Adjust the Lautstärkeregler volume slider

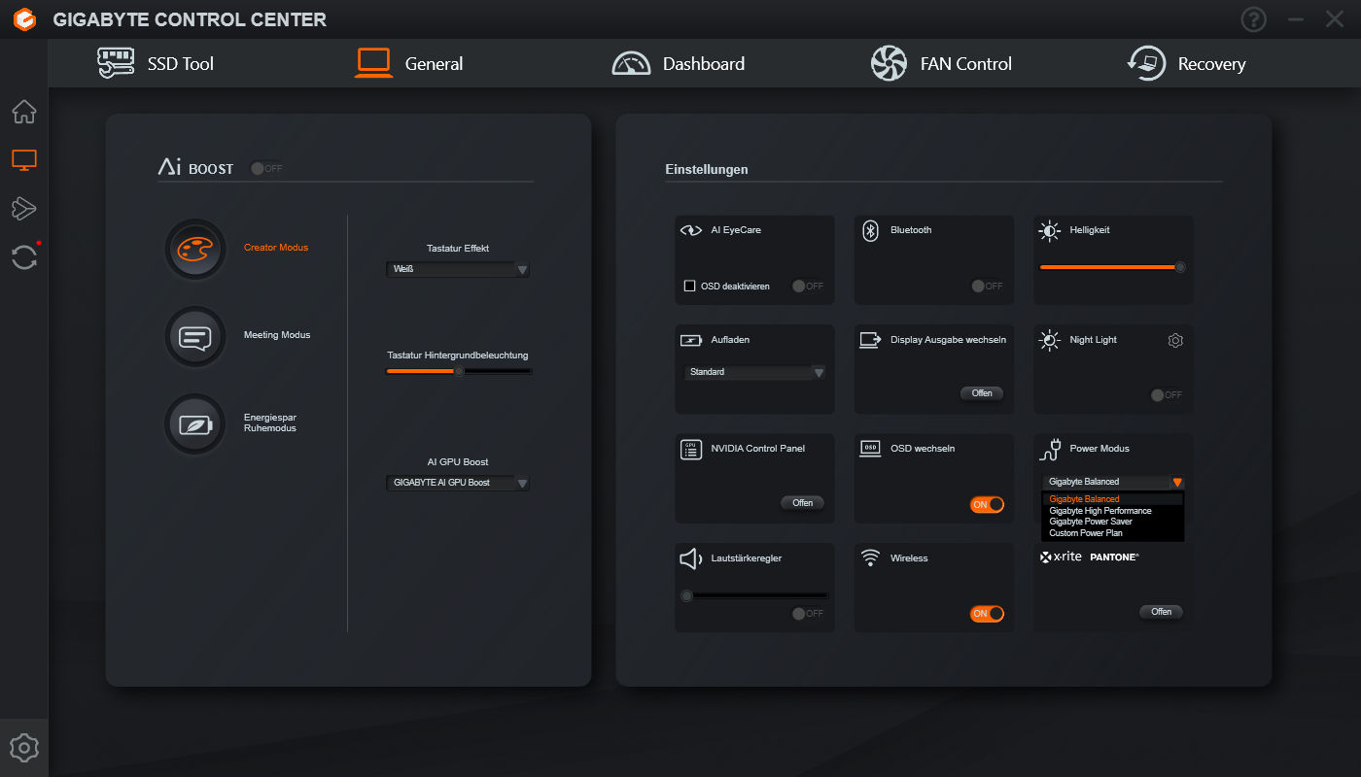click(754, 595)
